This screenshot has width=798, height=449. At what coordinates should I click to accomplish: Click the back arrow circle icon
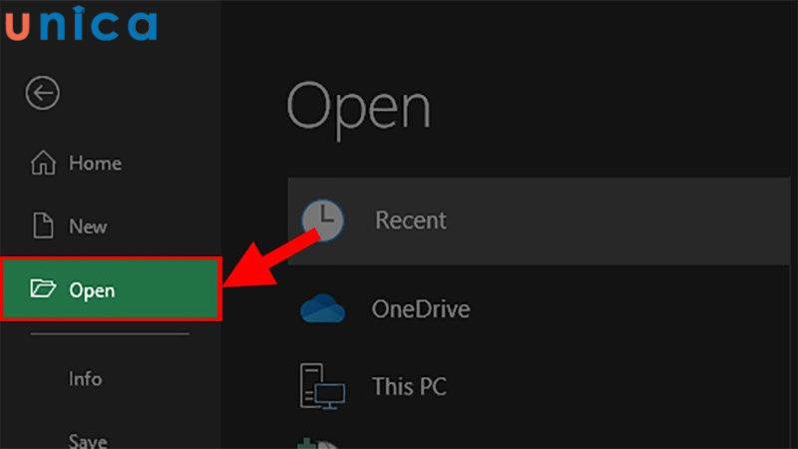pyautogui.click(x=43, y=93)
